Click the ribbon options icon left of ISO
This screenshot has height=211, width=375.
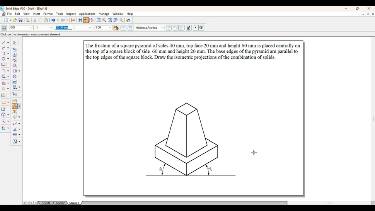(4, 28)
